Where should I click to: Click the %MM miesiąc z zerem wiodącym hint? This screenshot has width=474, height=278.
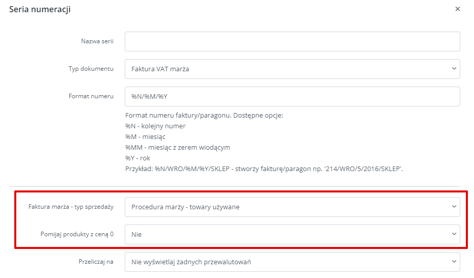(178, 148)
